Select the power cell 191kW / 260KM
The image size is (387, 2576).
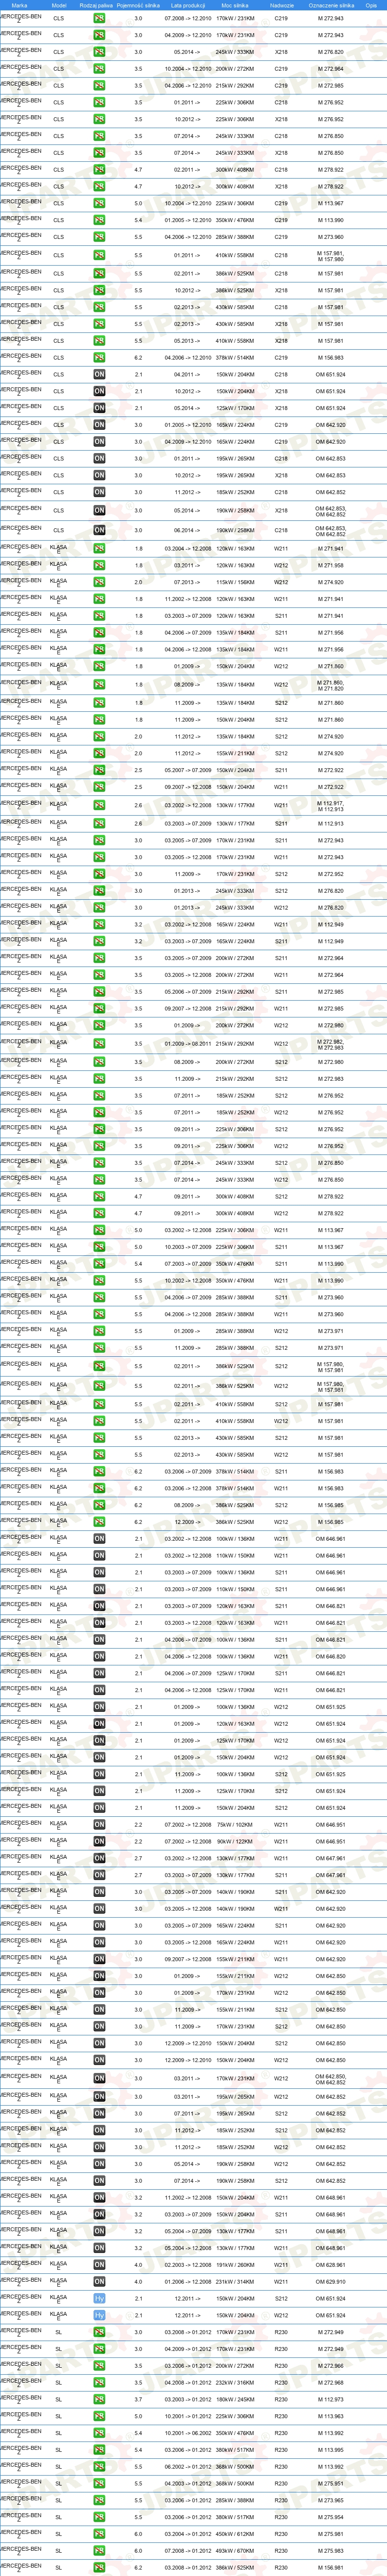pos(235,2264)
